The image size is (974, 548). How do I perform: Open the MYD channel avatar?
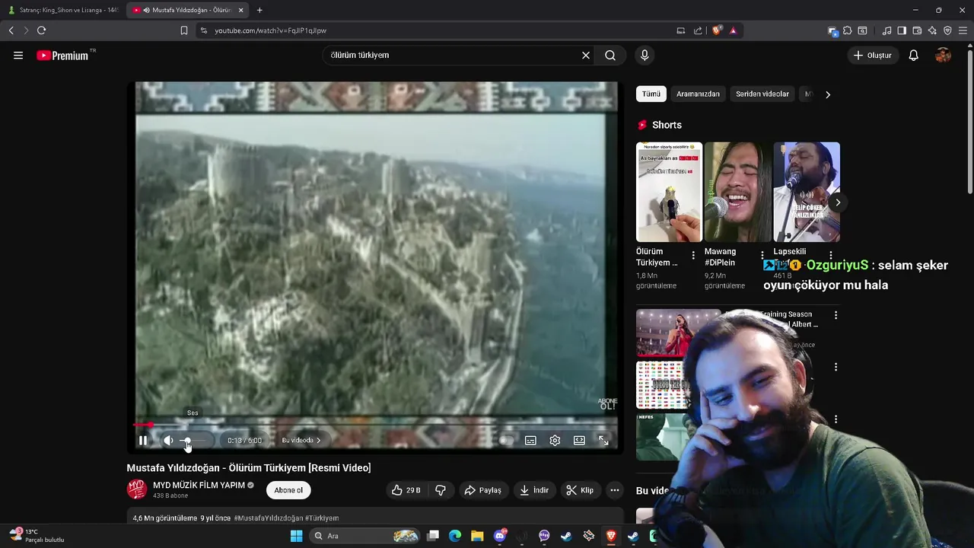coord(137,489)
